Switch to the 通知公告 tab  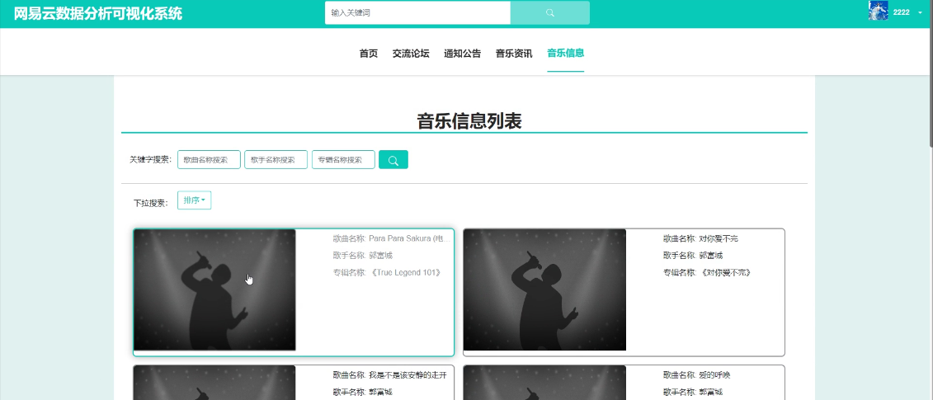coord(462,53)
